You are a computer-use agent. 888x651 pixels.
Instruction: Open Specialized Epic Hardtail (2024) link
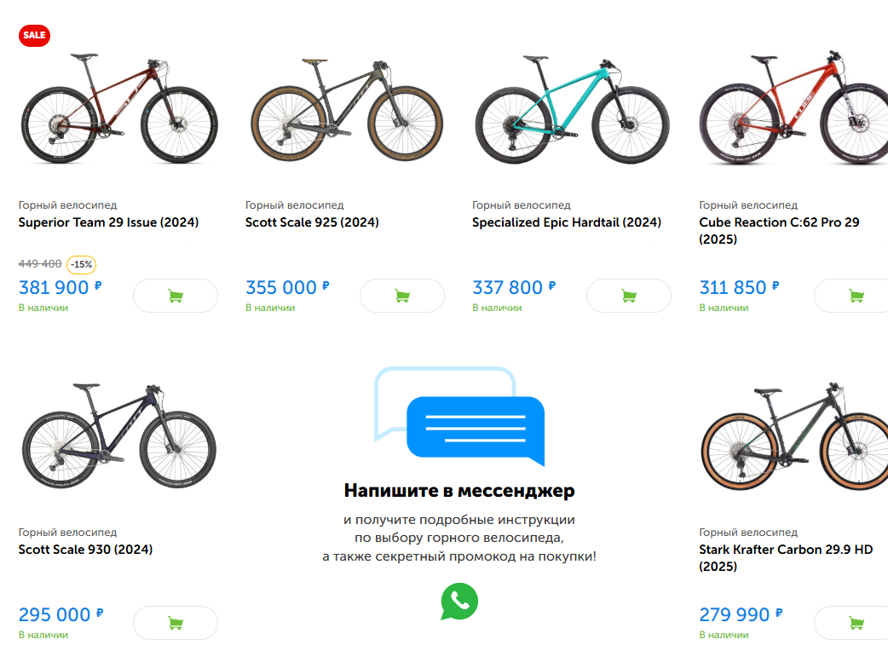[567, 222]
